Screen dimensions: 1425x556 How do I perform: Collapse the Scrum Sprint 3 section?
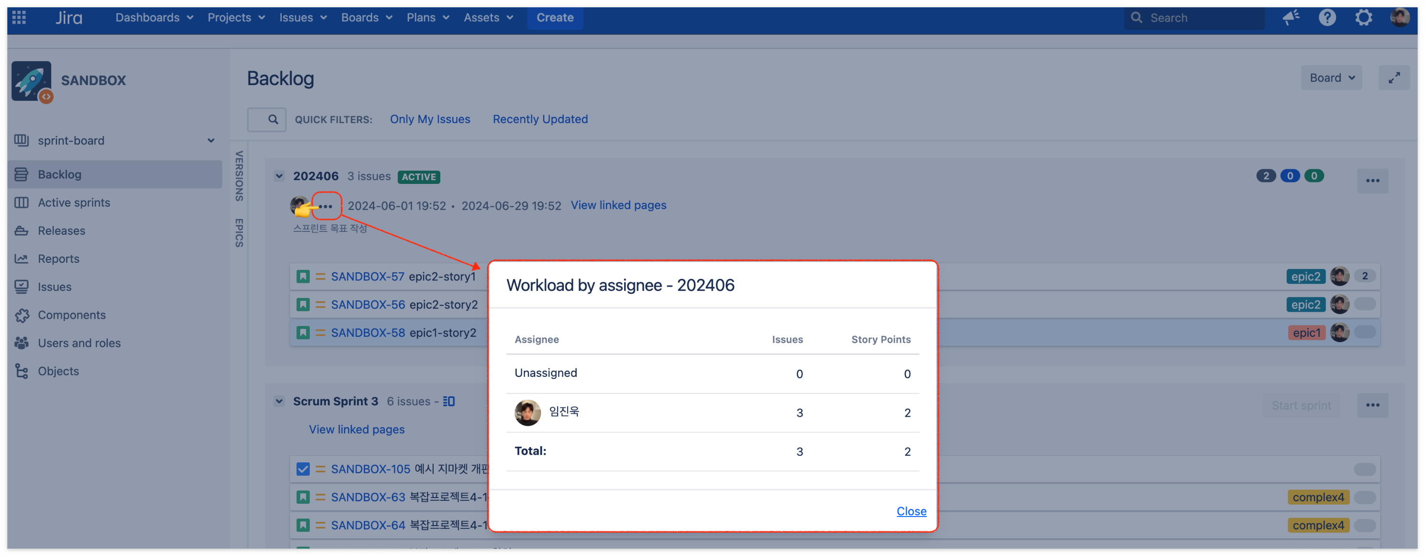tap(279, 402)
